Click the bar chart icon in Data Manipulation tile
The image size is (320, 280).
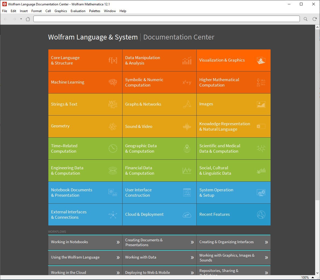point(187,61)
